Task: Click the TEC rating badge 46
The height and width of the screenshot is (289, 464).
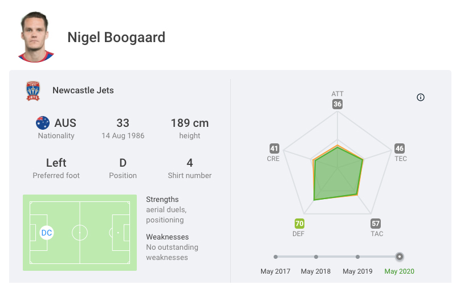Action: 400,149
